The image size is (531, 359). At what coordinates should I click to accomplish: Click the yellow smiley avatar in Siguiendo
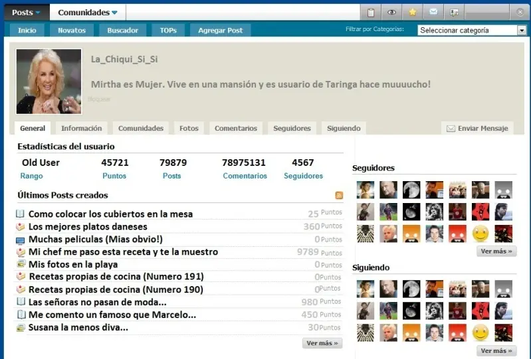[x=480, y=332]
